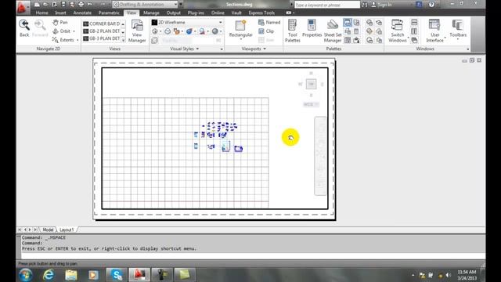Expand the Viewports panel title arrow
The width and height of the screenshot is (501, 282).
pyautogui.click(x=265, y=49)
